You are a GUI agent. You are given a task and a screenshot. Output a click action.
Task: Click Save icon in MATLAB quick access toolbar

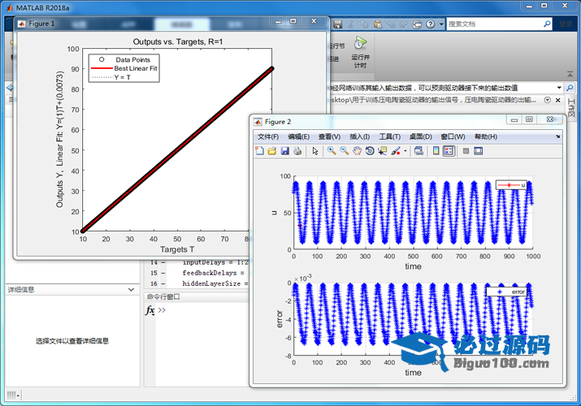[x=337, y=24]
